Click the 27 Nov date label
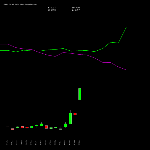Viewport: 150px width, 150px height. click(50, 142)
